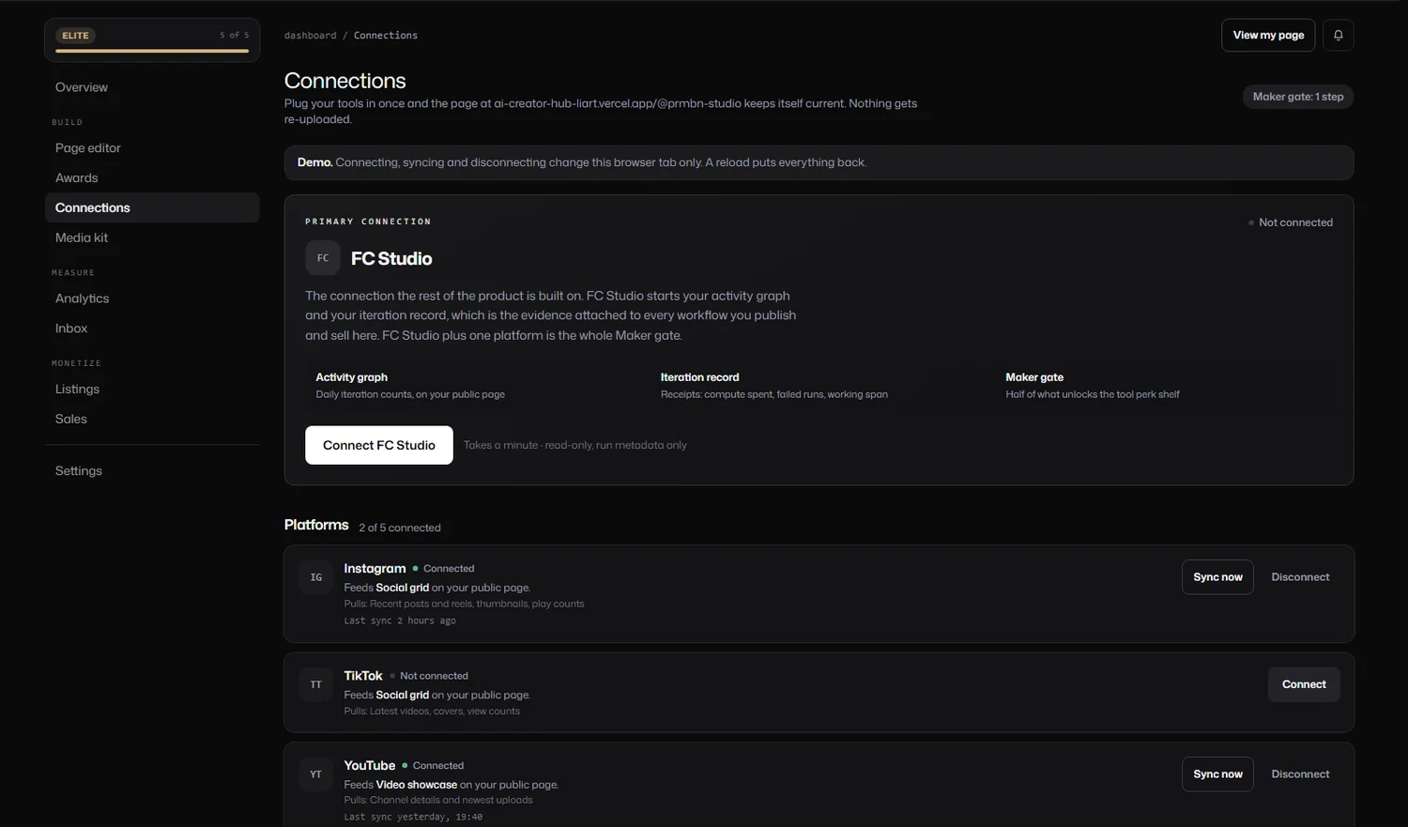The image size is (1408, 827).
Task: Click the notification bell icon
Action: point(1338,35)
